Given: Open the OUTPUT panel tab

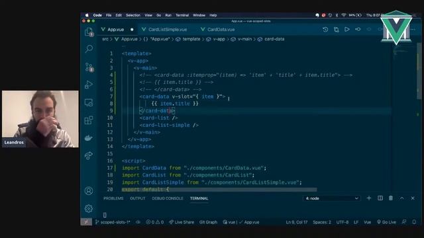Looking at the screenshot, I should (x=137, y=198).
